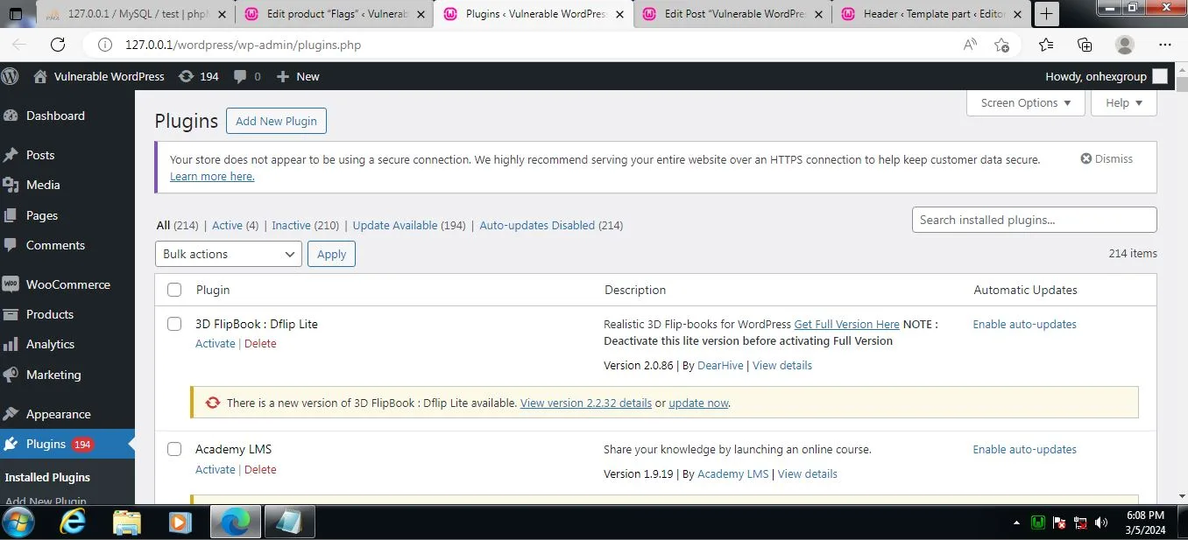
Task: Delete the Academy LMS plugin
Action: coord(260,470)
